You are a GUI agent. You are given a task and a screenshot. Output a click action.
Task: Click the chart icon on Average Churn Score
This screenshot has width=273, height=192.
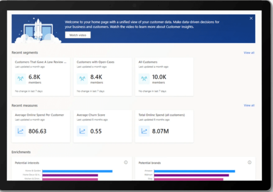pos(82,131)
